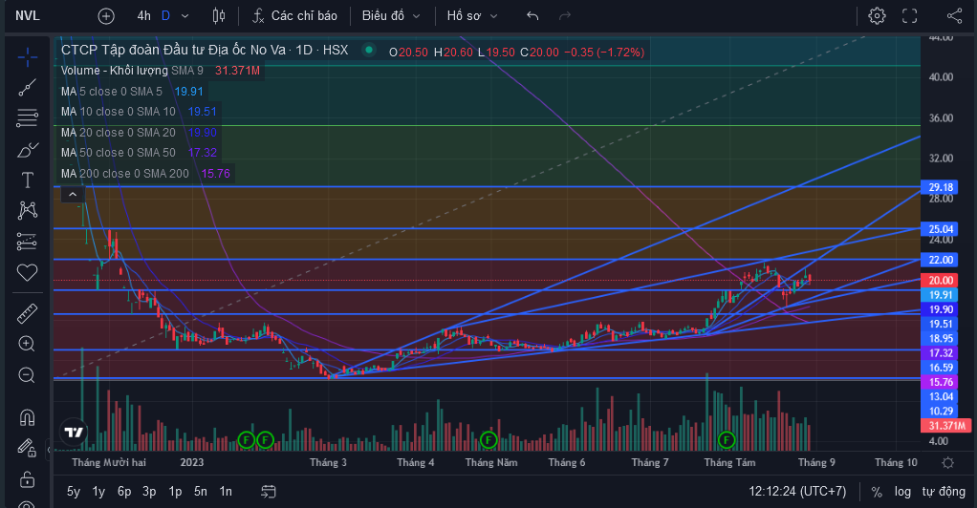Select the Text annotation tool

point(28,180)
